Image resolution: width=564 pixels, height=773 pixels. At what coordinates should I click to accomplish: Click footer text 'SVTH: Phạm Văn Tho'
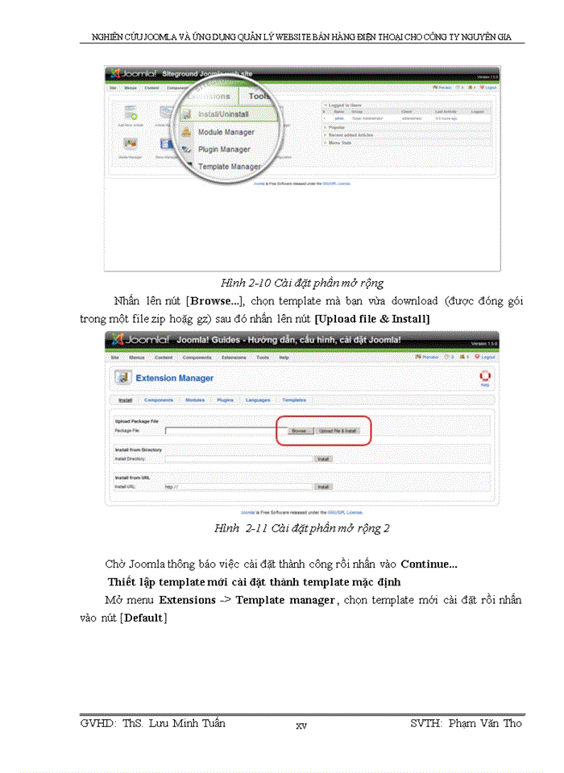coord(466,723)
